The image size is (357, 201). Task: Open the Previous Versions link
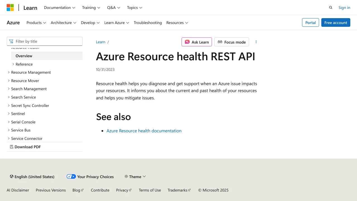51,190
